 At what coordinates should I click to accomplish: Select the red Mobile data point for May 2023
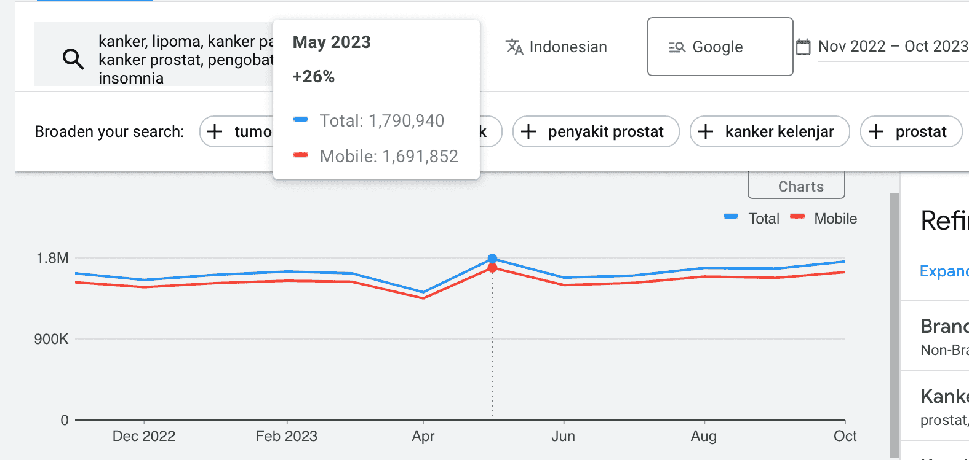coord(492,268)
